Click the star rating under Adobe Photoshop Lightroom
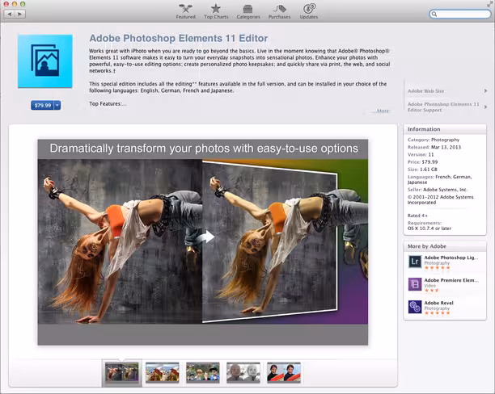Viewport: 495px width, 394px height. (438, 268)
